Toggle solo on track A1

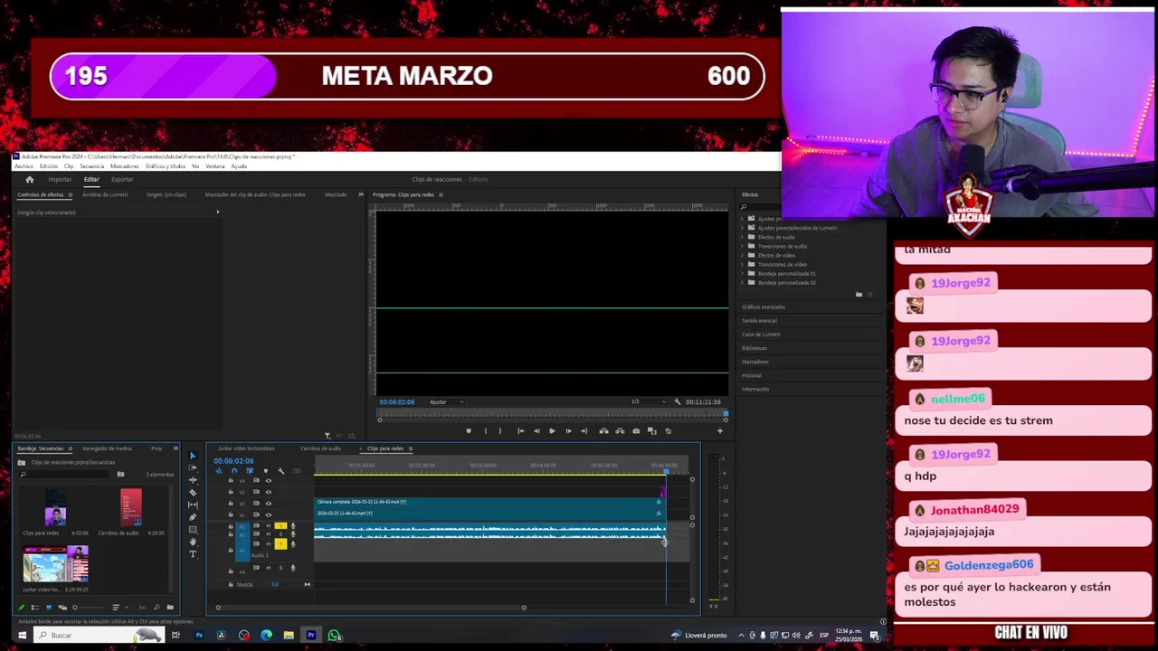pyautogui.click(x=280, y=526)
